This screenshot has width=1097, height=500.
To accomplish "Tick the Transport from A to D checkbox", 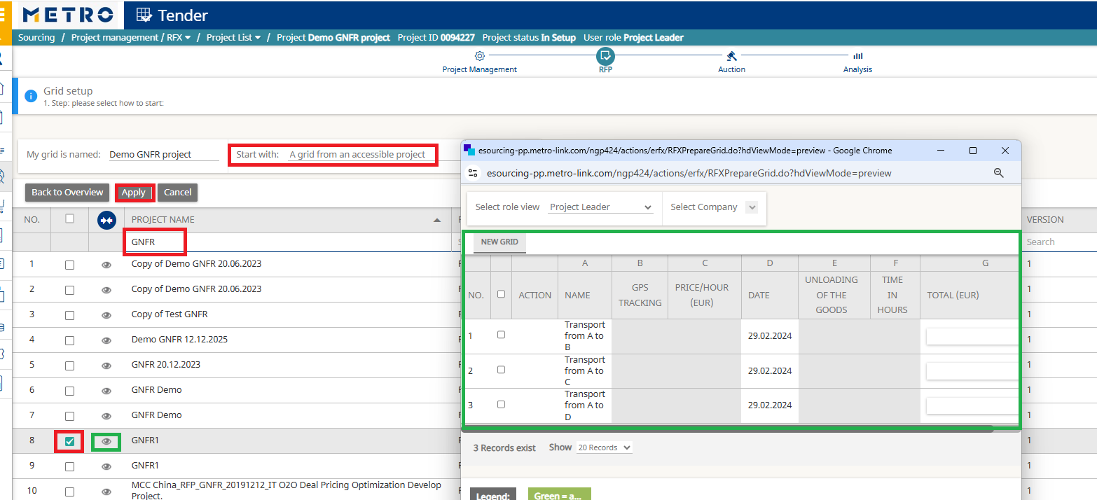I will [501, 405].
